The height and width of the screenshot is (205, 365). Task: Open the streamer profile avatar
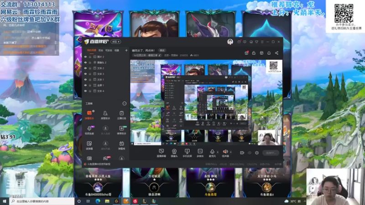[230, 42]
